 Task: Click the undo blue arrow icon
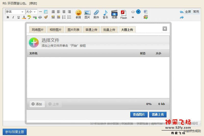click(182, 12)
